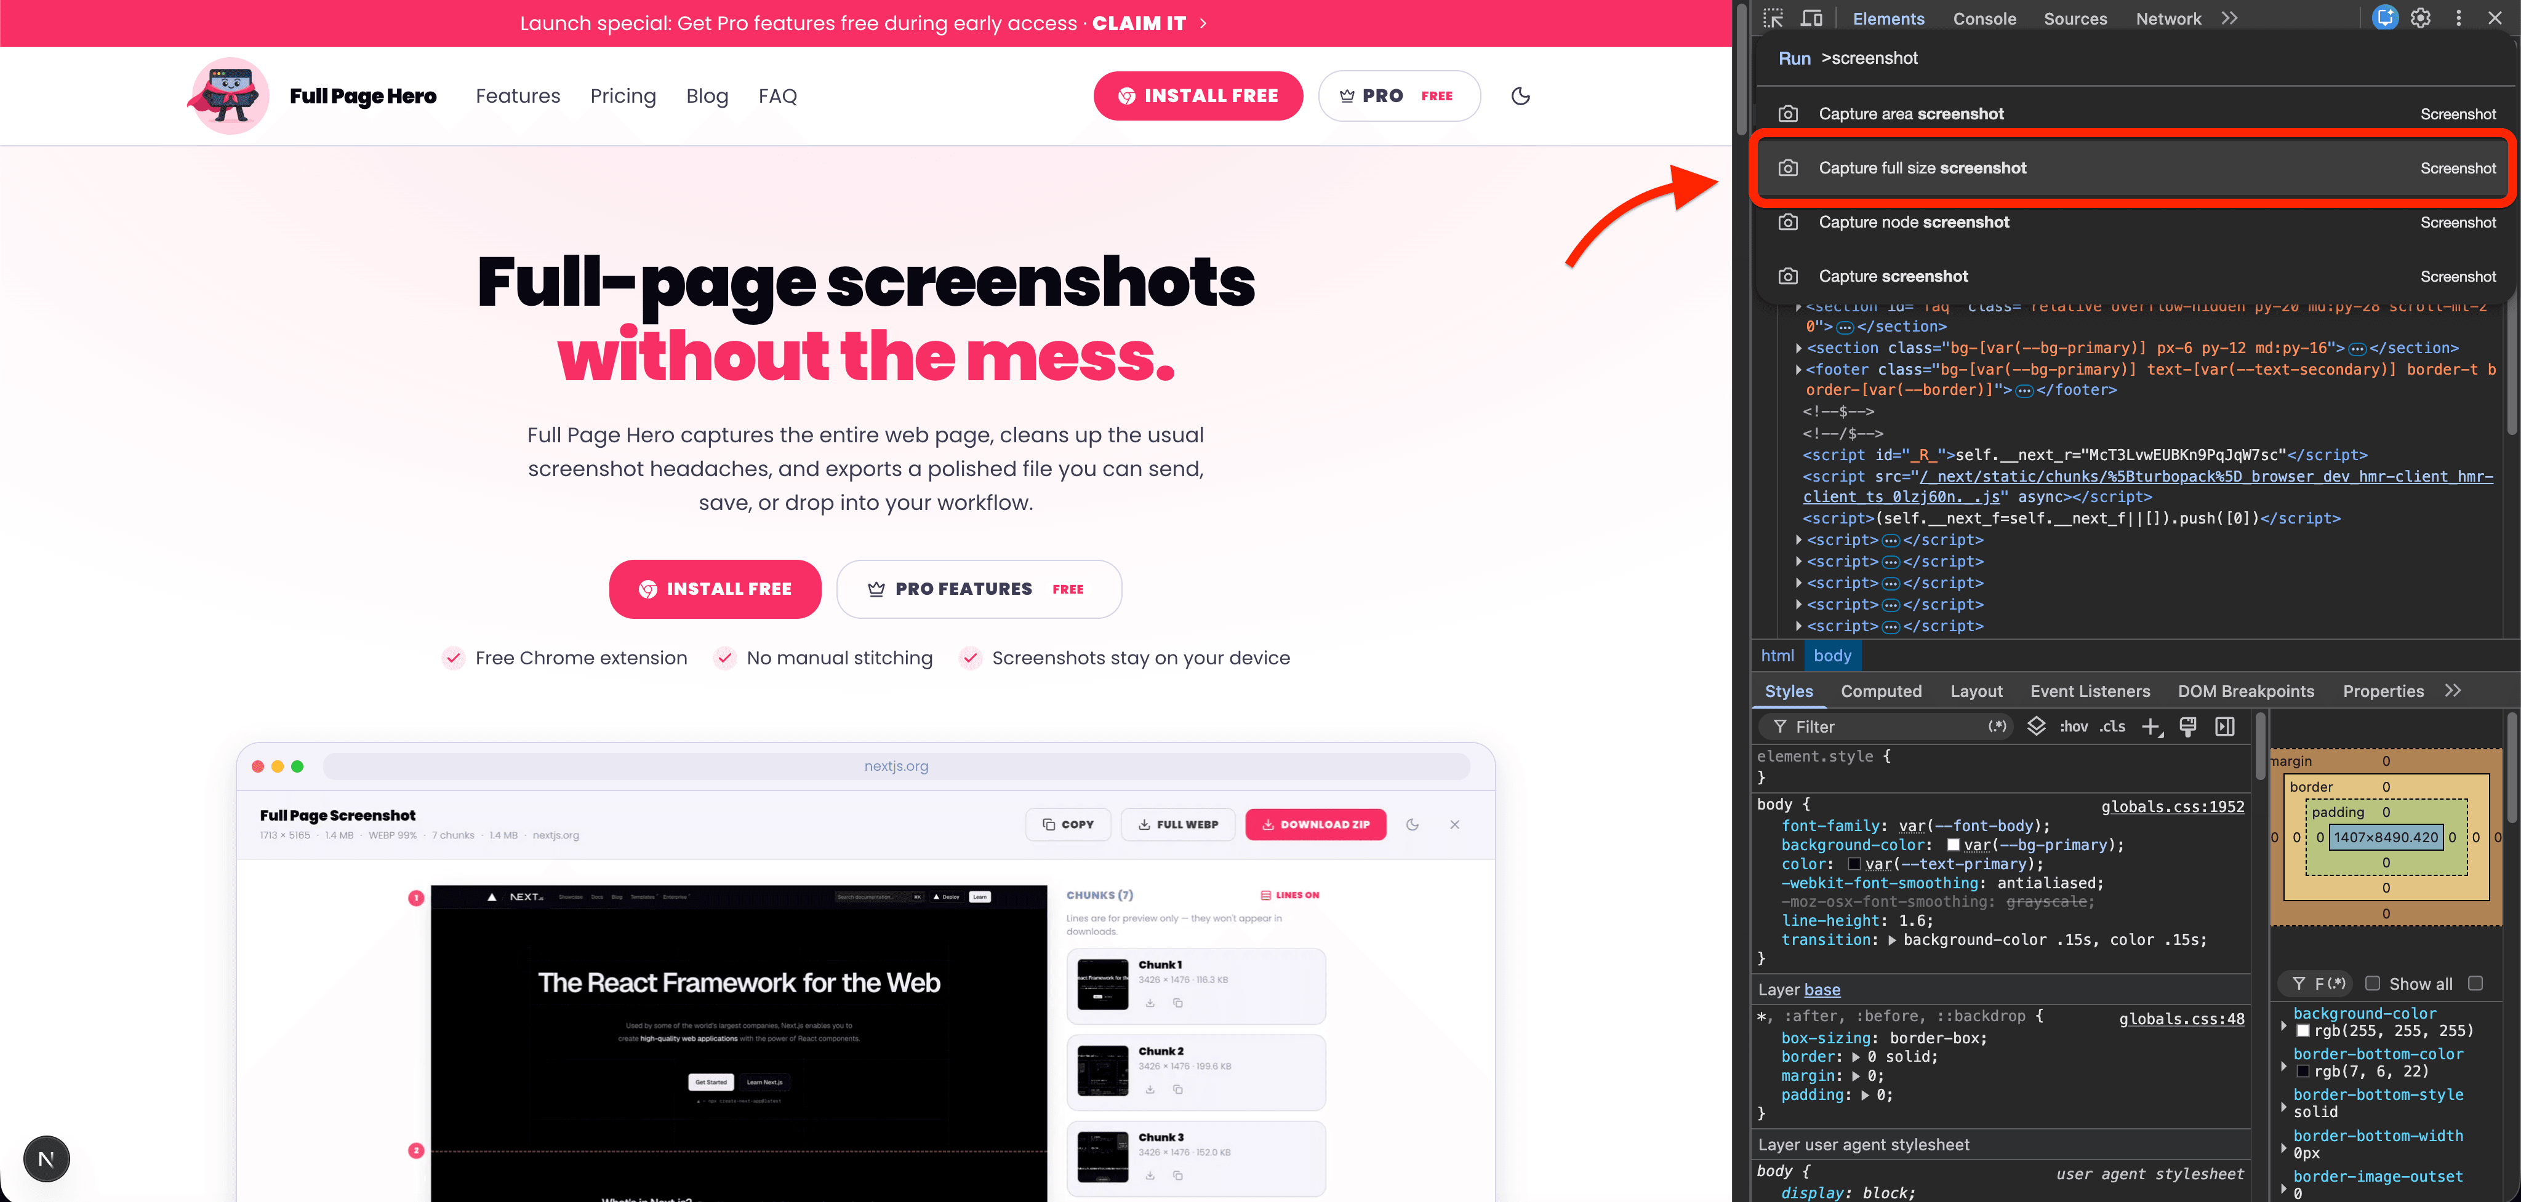
Task: Copy Chunk 3 using its copy icon
Action: point(1177,1174)
